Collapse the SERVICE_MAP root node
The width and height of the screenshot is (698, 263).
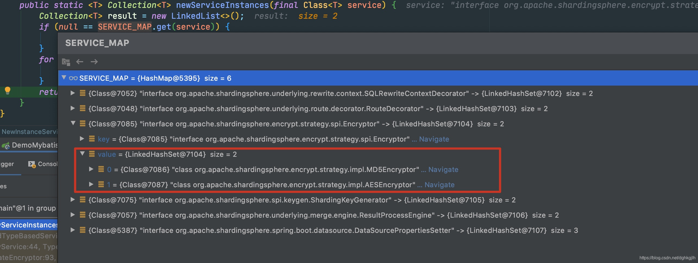(64, 78)
